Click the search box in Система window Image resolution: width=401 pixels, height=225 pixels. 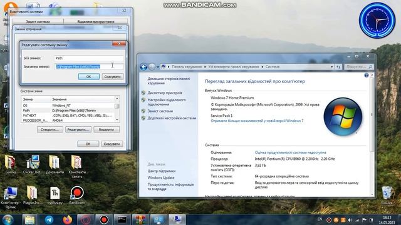359,67
